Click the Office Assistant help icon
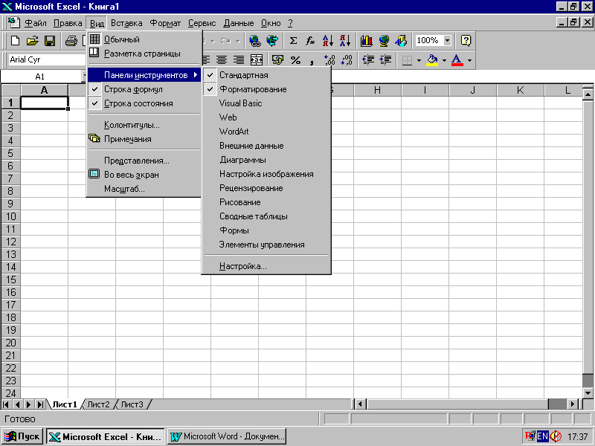Image resolution: width=595 pixels, height=446 pixels. pos(466,41)
